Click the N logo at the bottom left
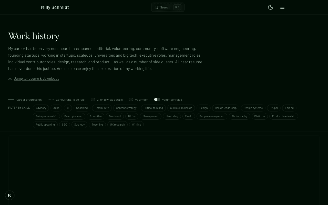 pos(10,195)
